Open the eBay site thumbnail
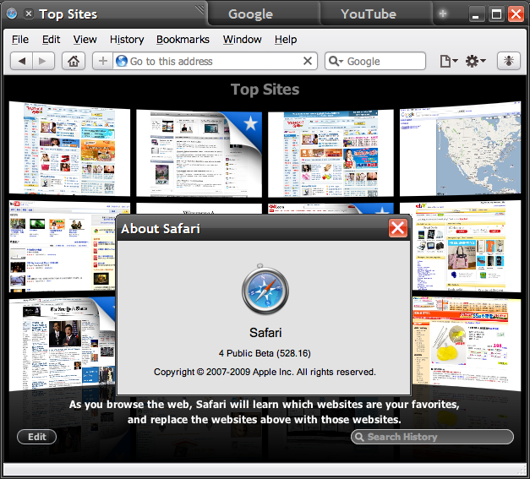The width and height of the screenshot is (530, 479). pos(467,246)
